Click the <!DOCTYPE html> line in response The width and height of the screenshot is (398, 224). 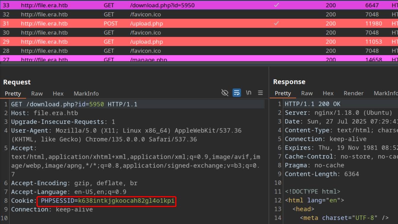coord(312,191)
